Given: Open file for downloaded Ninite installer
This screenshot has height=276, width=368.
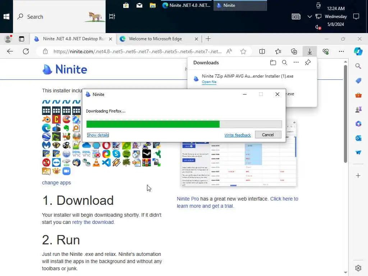Looking at the screenshot, I should point(209,82).
